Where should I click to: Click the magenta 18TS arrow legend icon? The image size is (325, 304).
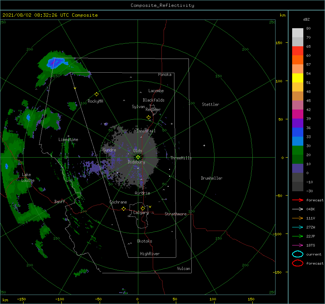pos(298,245)
